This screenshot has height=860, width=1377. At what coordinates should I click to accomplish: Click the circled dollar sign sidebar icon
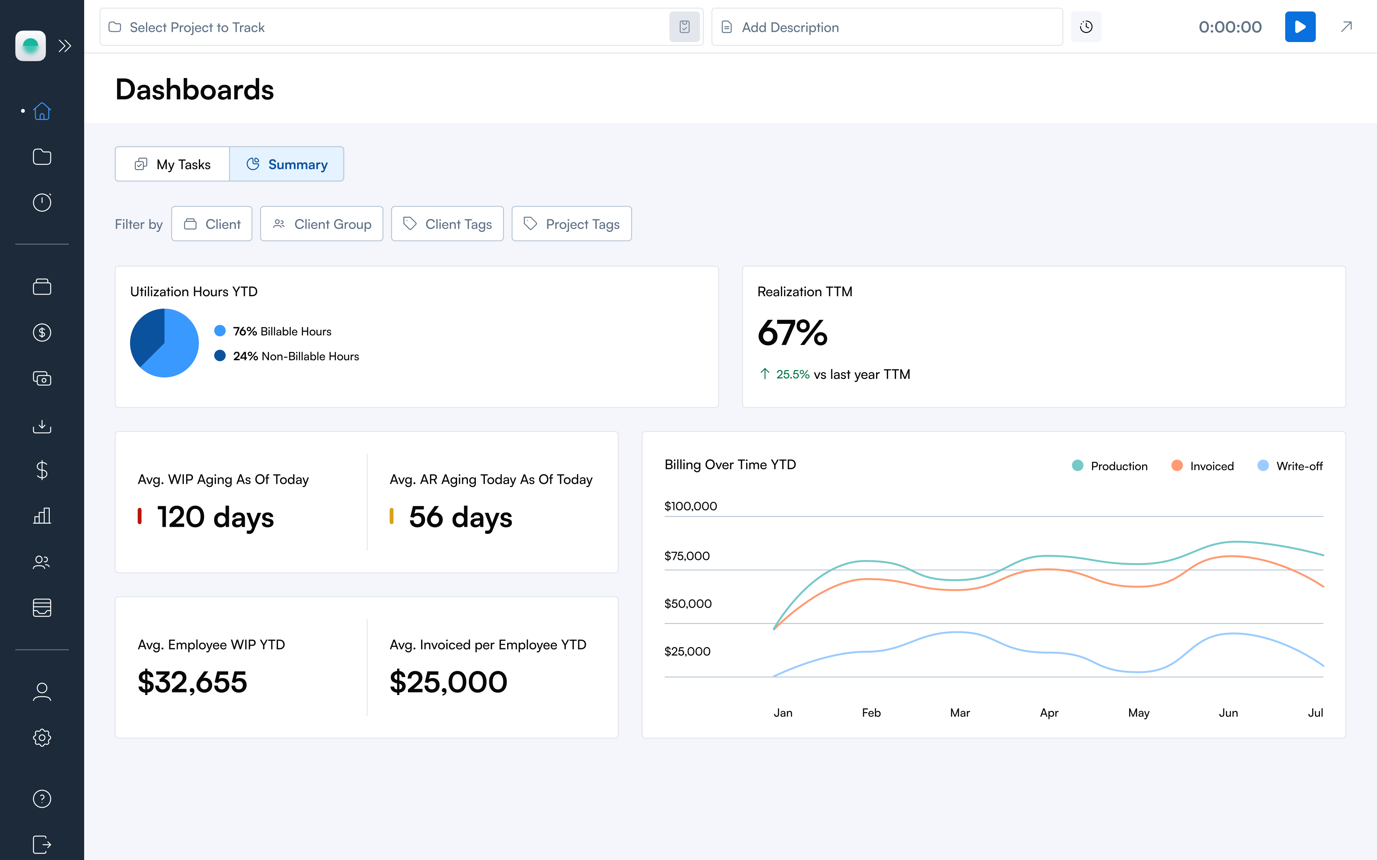42,332
